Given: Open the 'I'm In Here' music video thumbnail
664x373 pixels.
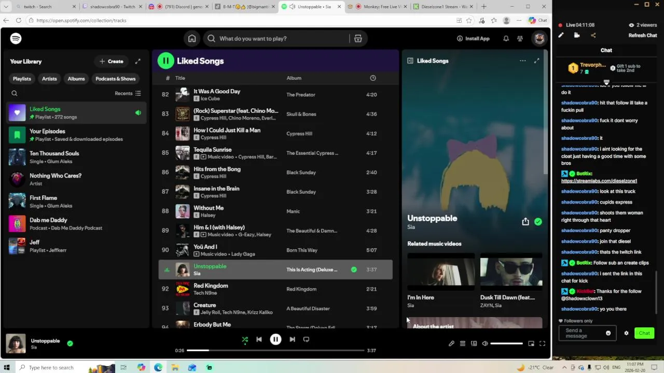Looking at the screenshot, I should (441, 272).
